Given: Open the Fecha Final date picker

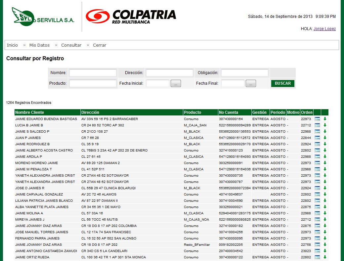Looking at the screenshot, I should tap(251, 83).
